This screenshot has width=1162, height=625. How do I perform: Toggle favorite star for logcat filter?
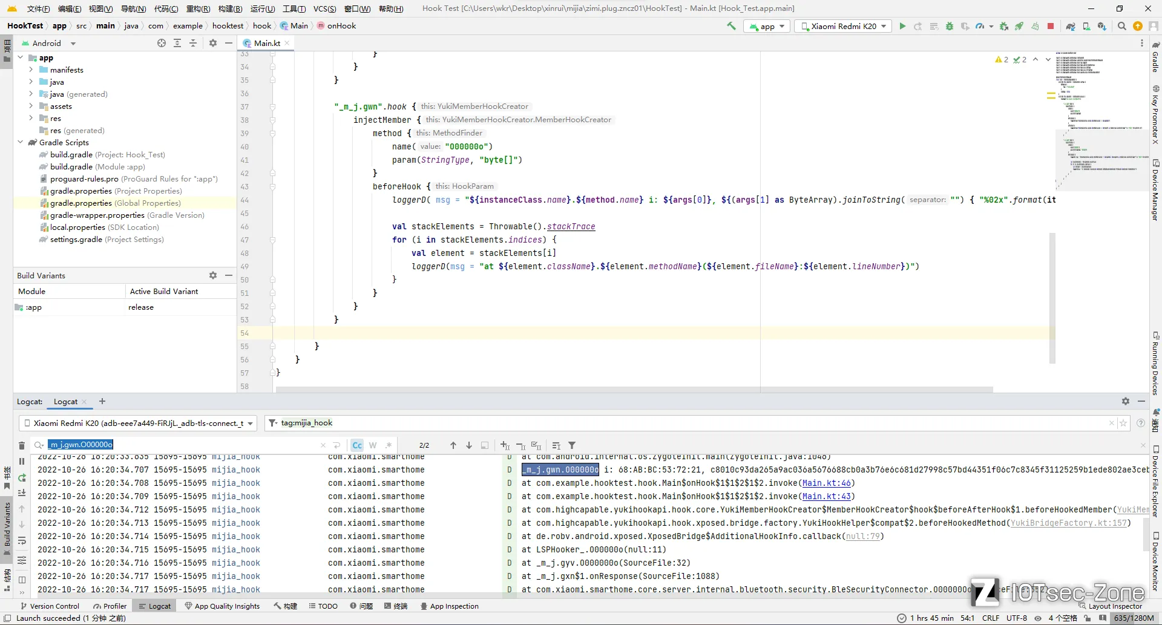click(x=1123, y=423)
